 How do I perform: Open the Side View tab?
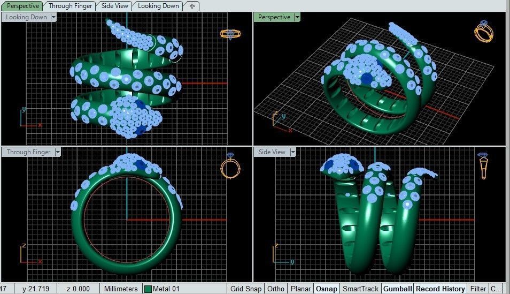[x=114, y=6]
